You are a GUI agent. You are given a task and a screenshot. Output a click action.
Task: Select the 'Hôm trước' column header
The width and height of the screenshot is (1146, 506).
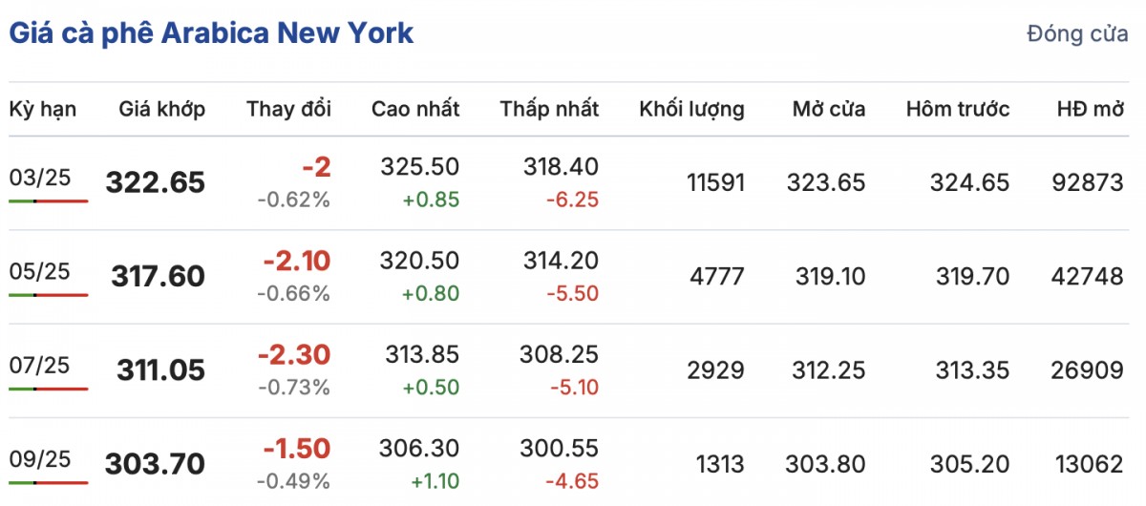957,109
